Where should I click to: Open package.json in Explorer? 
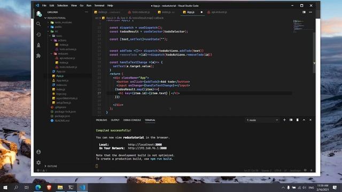coord(62,116)
